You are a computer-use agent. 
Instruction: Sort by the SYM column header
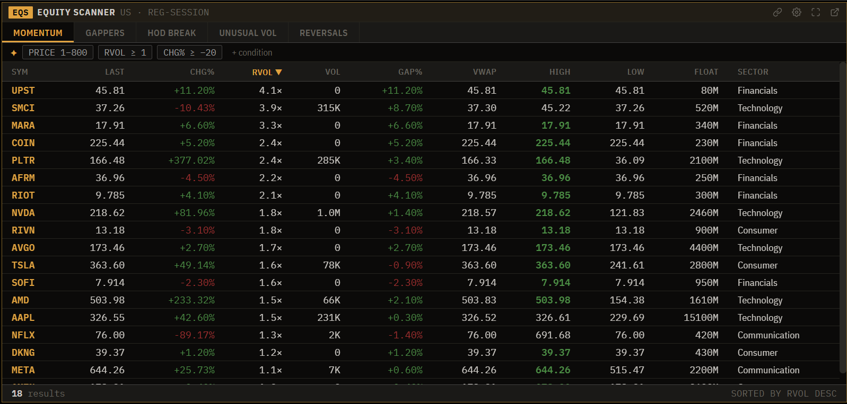(20, 72)
